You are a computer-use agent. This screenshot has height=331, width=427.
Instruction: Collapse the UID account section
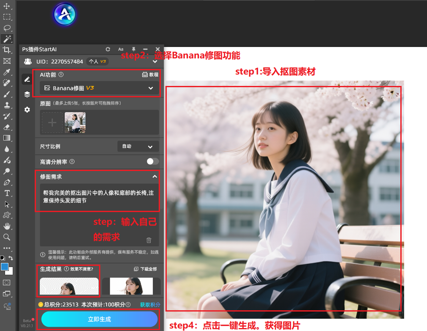tap(155, 61)
